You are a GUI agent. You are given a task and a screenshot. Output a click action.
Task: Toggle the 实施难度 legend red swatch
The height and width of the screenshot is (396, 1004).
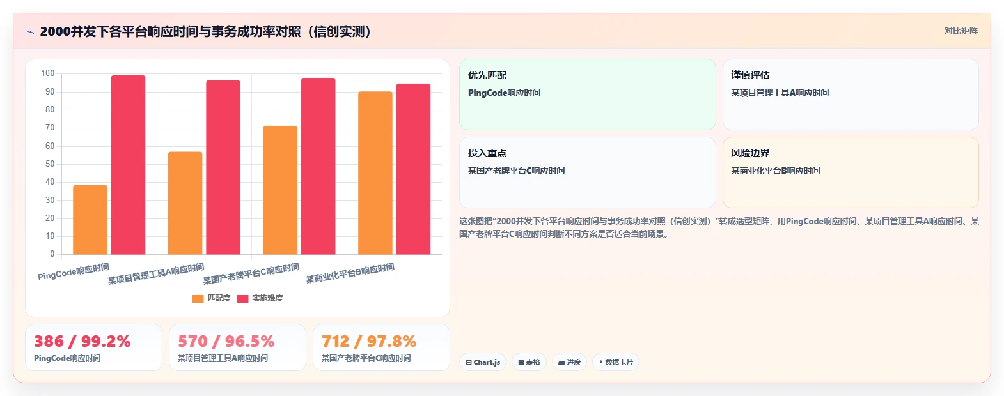(242, 298)
